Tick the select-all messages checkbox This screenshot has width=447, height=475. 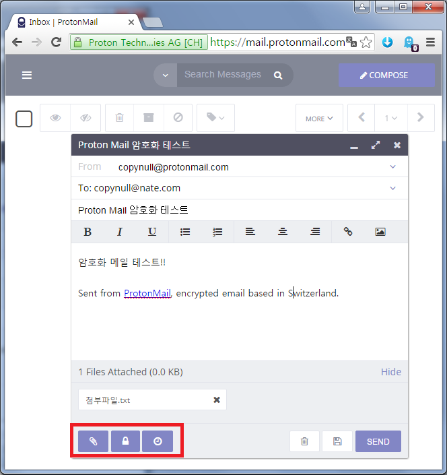[24, 119]
